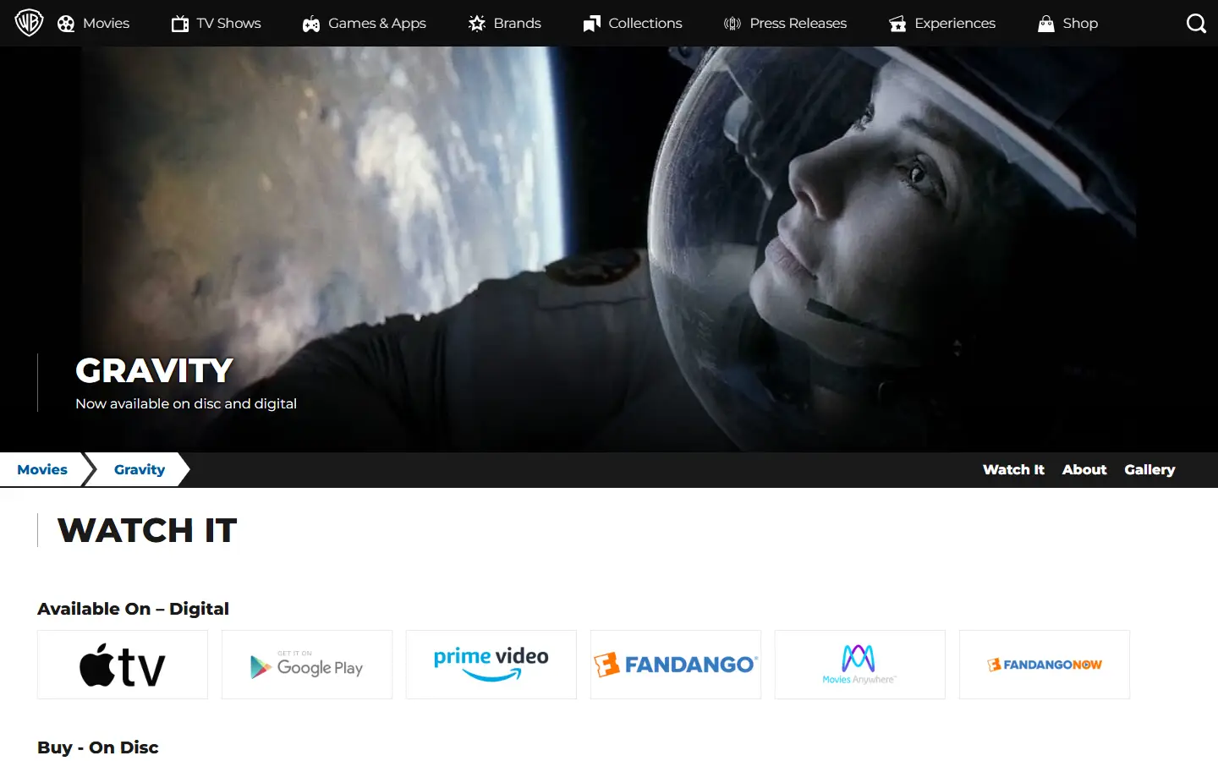The width and height of the screenshot is (1218, 761).
Task: Click the GRAVITY title in the hero banner
Action: pos(154,371)
